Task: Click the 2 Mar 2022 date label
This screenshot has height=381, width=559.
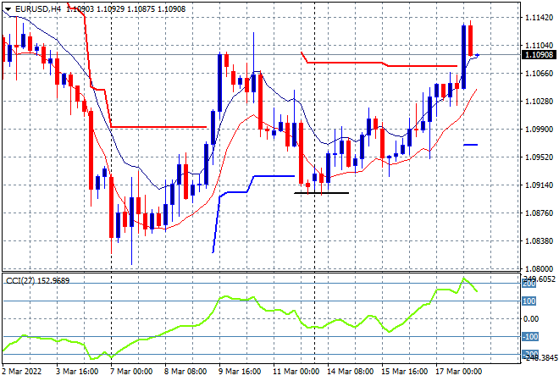Action: coord(22,372)
